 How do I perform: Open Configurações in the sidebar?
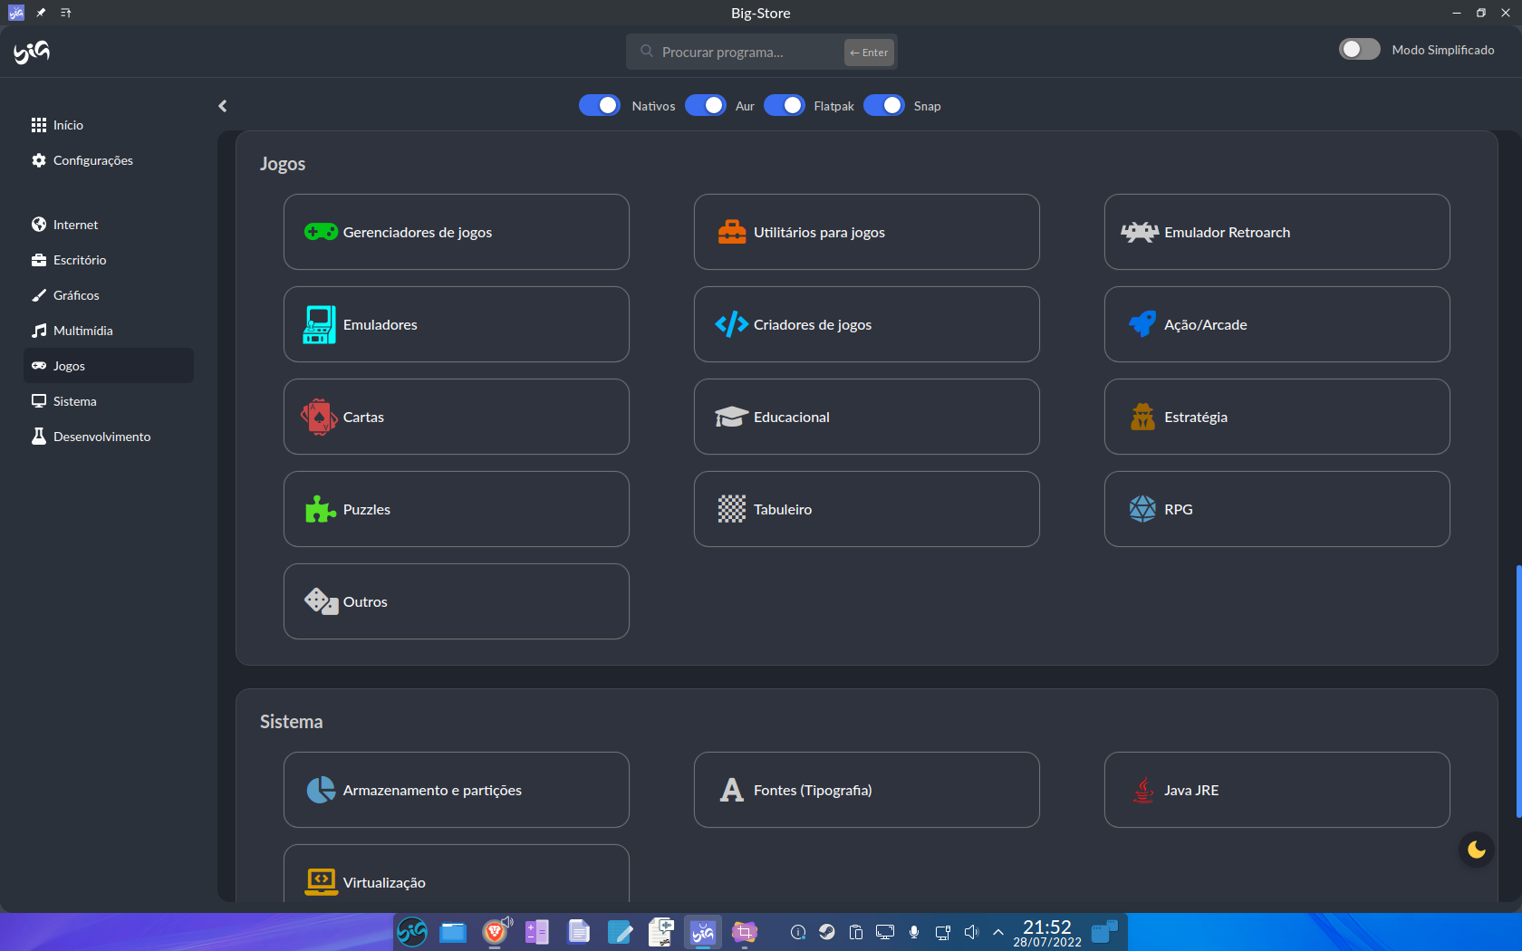click(x=92, y=160)
